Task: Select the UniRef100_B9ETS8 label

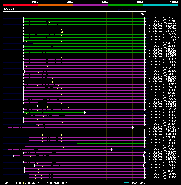Action: pos(162,134)
